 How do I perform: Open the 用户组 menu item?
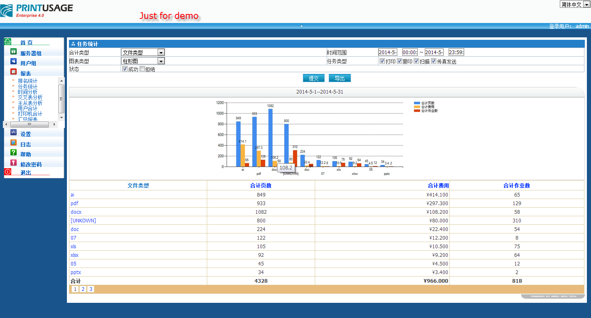[28, 63]
